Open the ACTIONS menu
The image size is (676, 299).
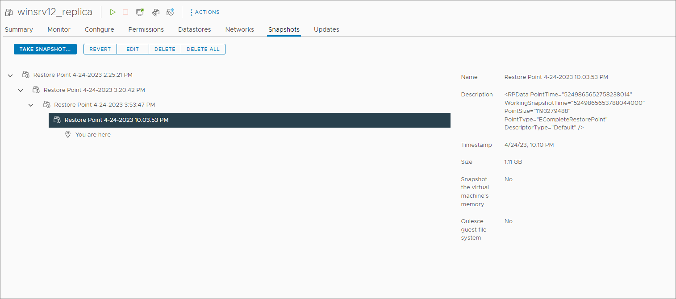click(205, 12)
